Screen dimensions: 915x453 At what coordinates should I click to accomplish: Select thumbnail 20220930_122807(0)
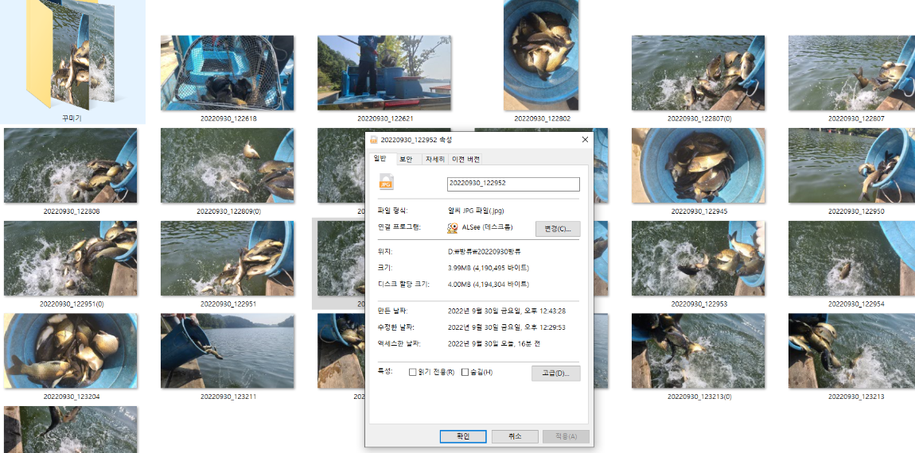click(x=698, y=73)
